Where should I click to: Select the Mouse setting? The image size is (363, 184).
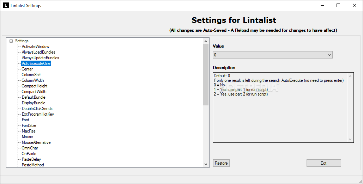point(27,136)
